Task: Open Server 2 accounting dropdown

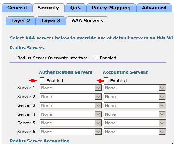Action: pos(134,97)
